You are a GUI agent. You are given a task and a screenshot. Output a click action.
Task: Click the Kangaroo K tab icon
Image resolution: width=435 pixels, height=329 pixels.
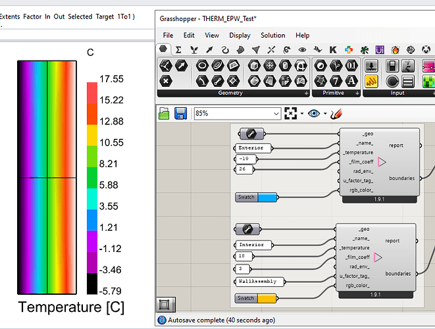(x=334, y=49)
